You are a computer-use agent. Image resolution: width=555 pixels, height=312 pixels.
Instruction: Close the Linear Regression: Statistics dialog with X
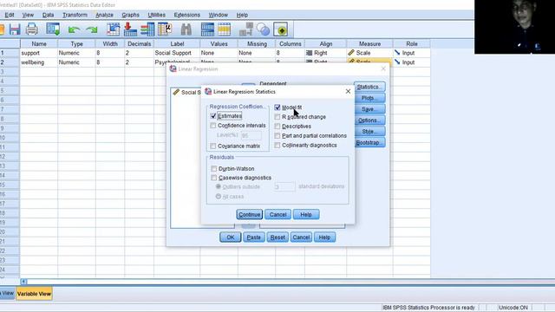[x=348, y=91]
